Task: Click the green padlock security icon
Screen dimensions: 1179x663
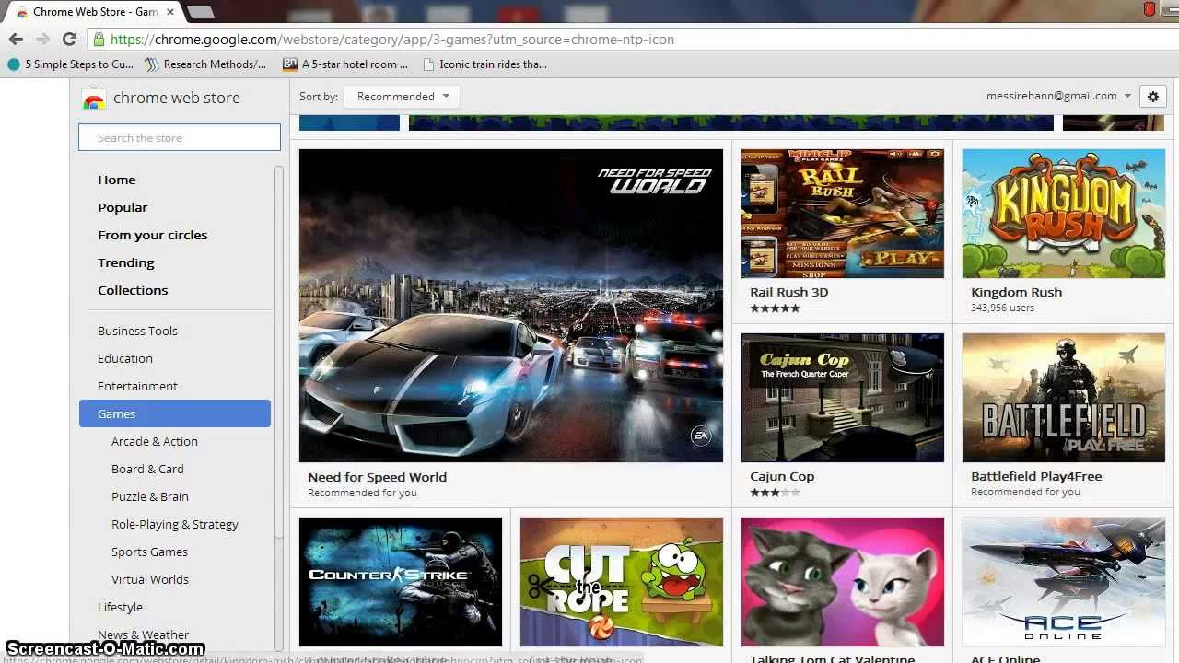Action: tap(99, 40)
